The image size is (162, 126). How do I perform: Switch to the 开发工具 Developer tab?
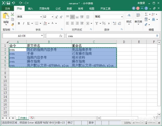coord(105,9)
